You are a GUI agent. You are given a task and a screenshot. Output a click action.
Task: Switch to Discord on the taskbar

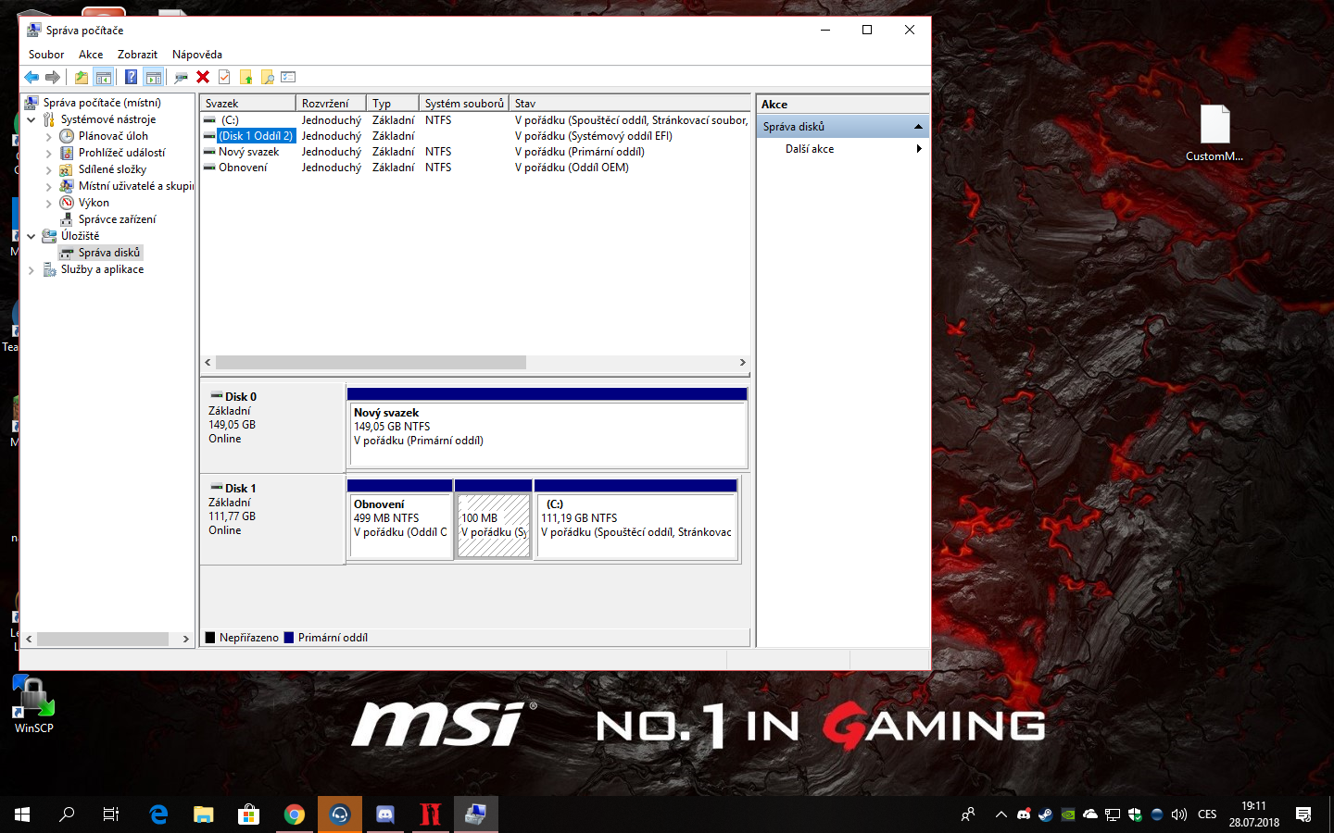pos(385,814)
